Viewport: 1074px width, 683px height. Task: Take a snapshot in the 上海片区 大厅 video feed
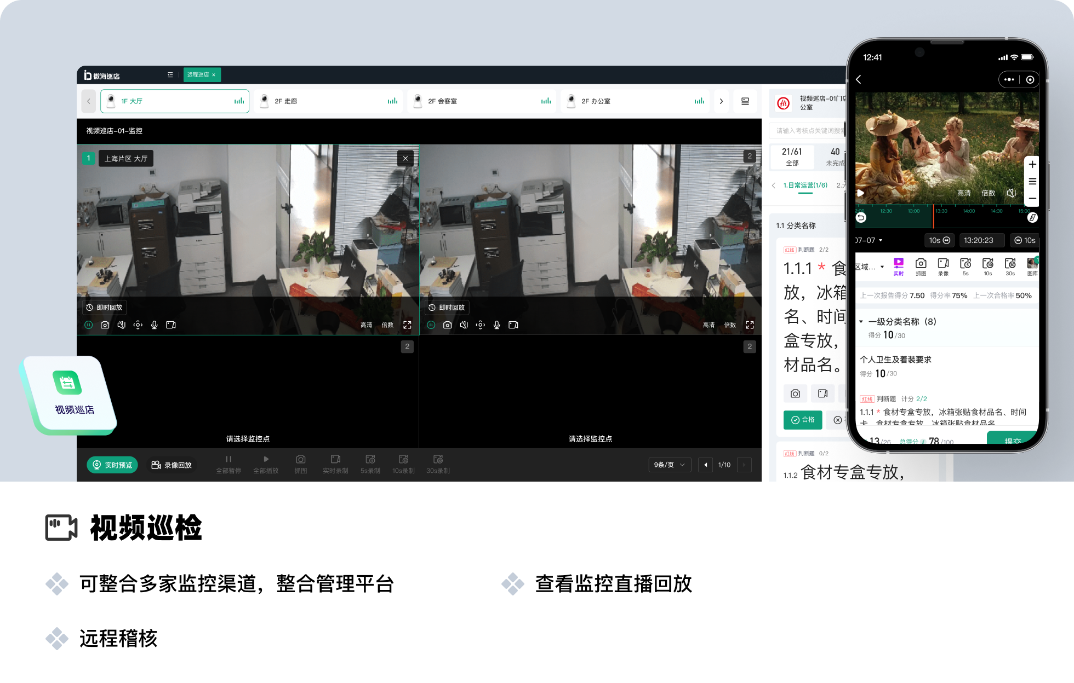105,325
